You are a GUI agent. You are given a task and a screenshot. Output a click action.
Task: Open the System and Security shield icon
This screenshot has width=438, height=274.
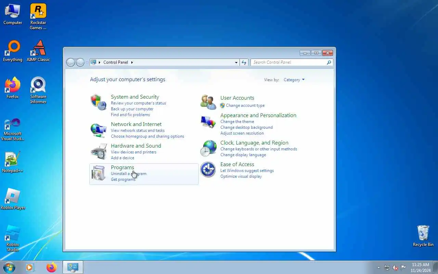coord(99,102)
